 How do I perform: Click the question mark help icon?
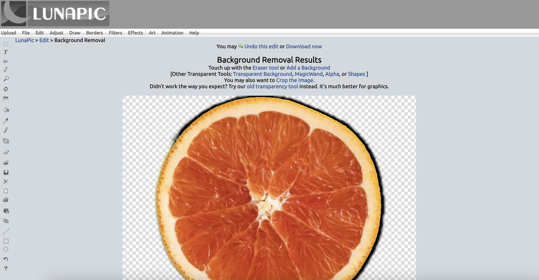pos(6,268)
